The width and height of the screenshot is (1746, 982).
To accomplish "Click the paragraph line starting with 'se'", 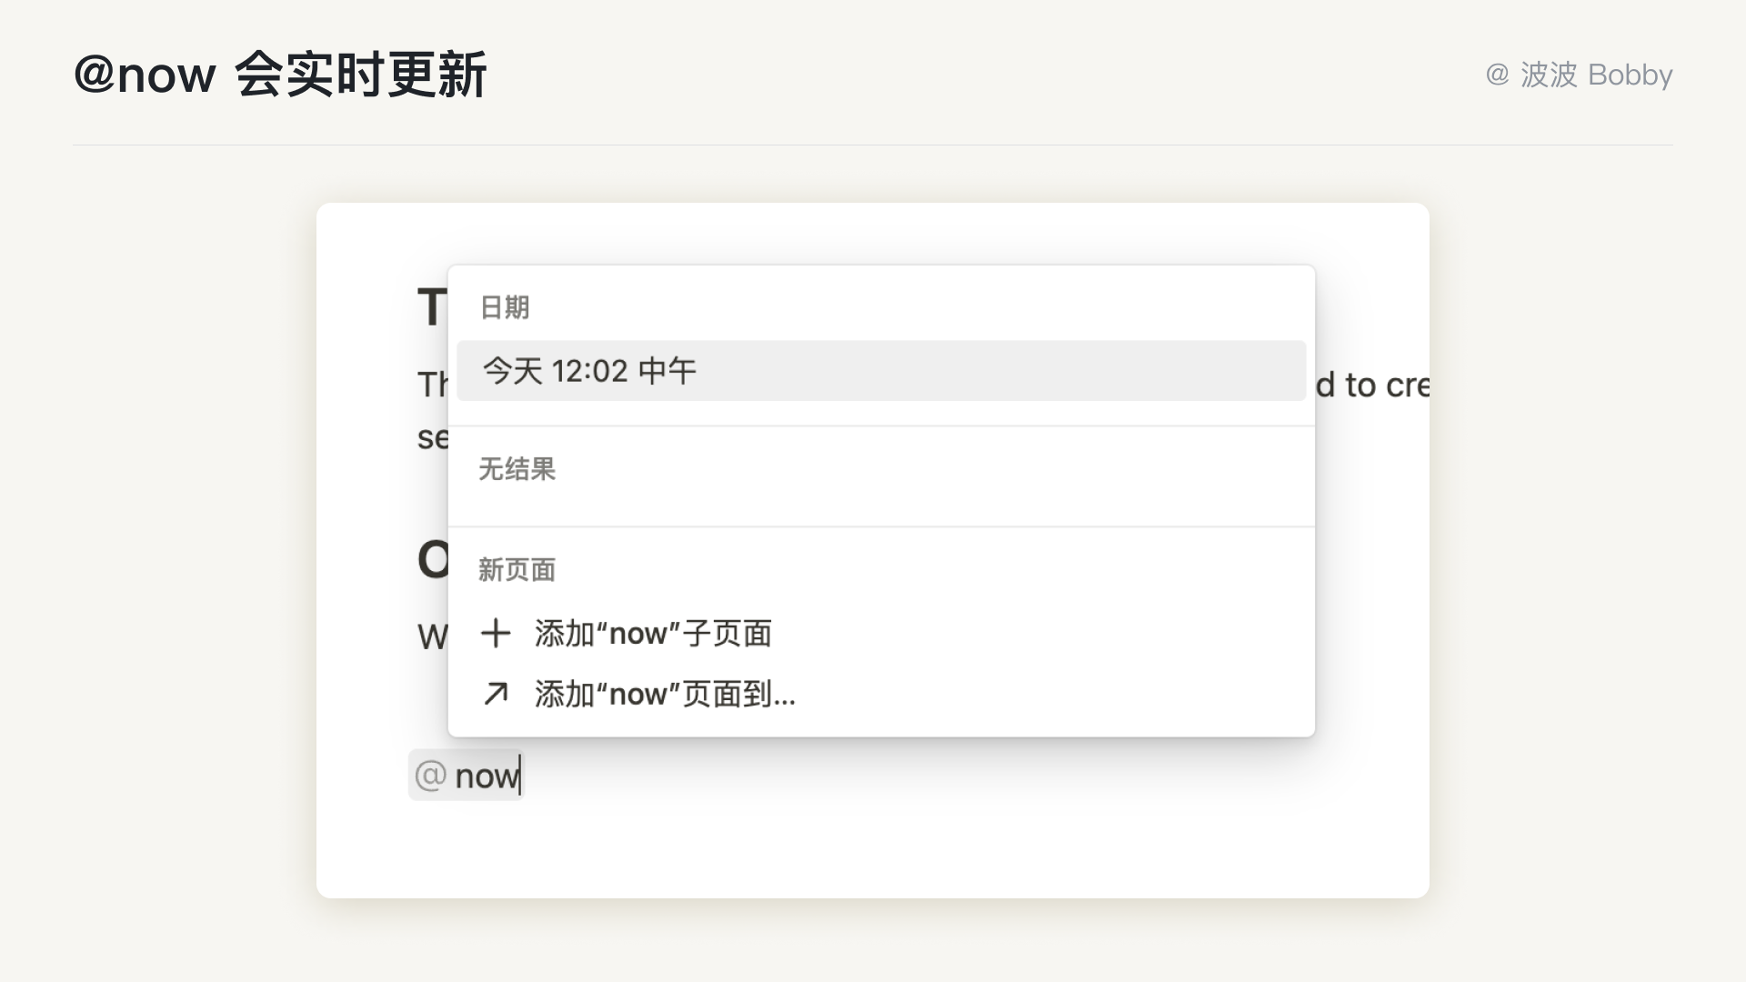I will (432, 438).
